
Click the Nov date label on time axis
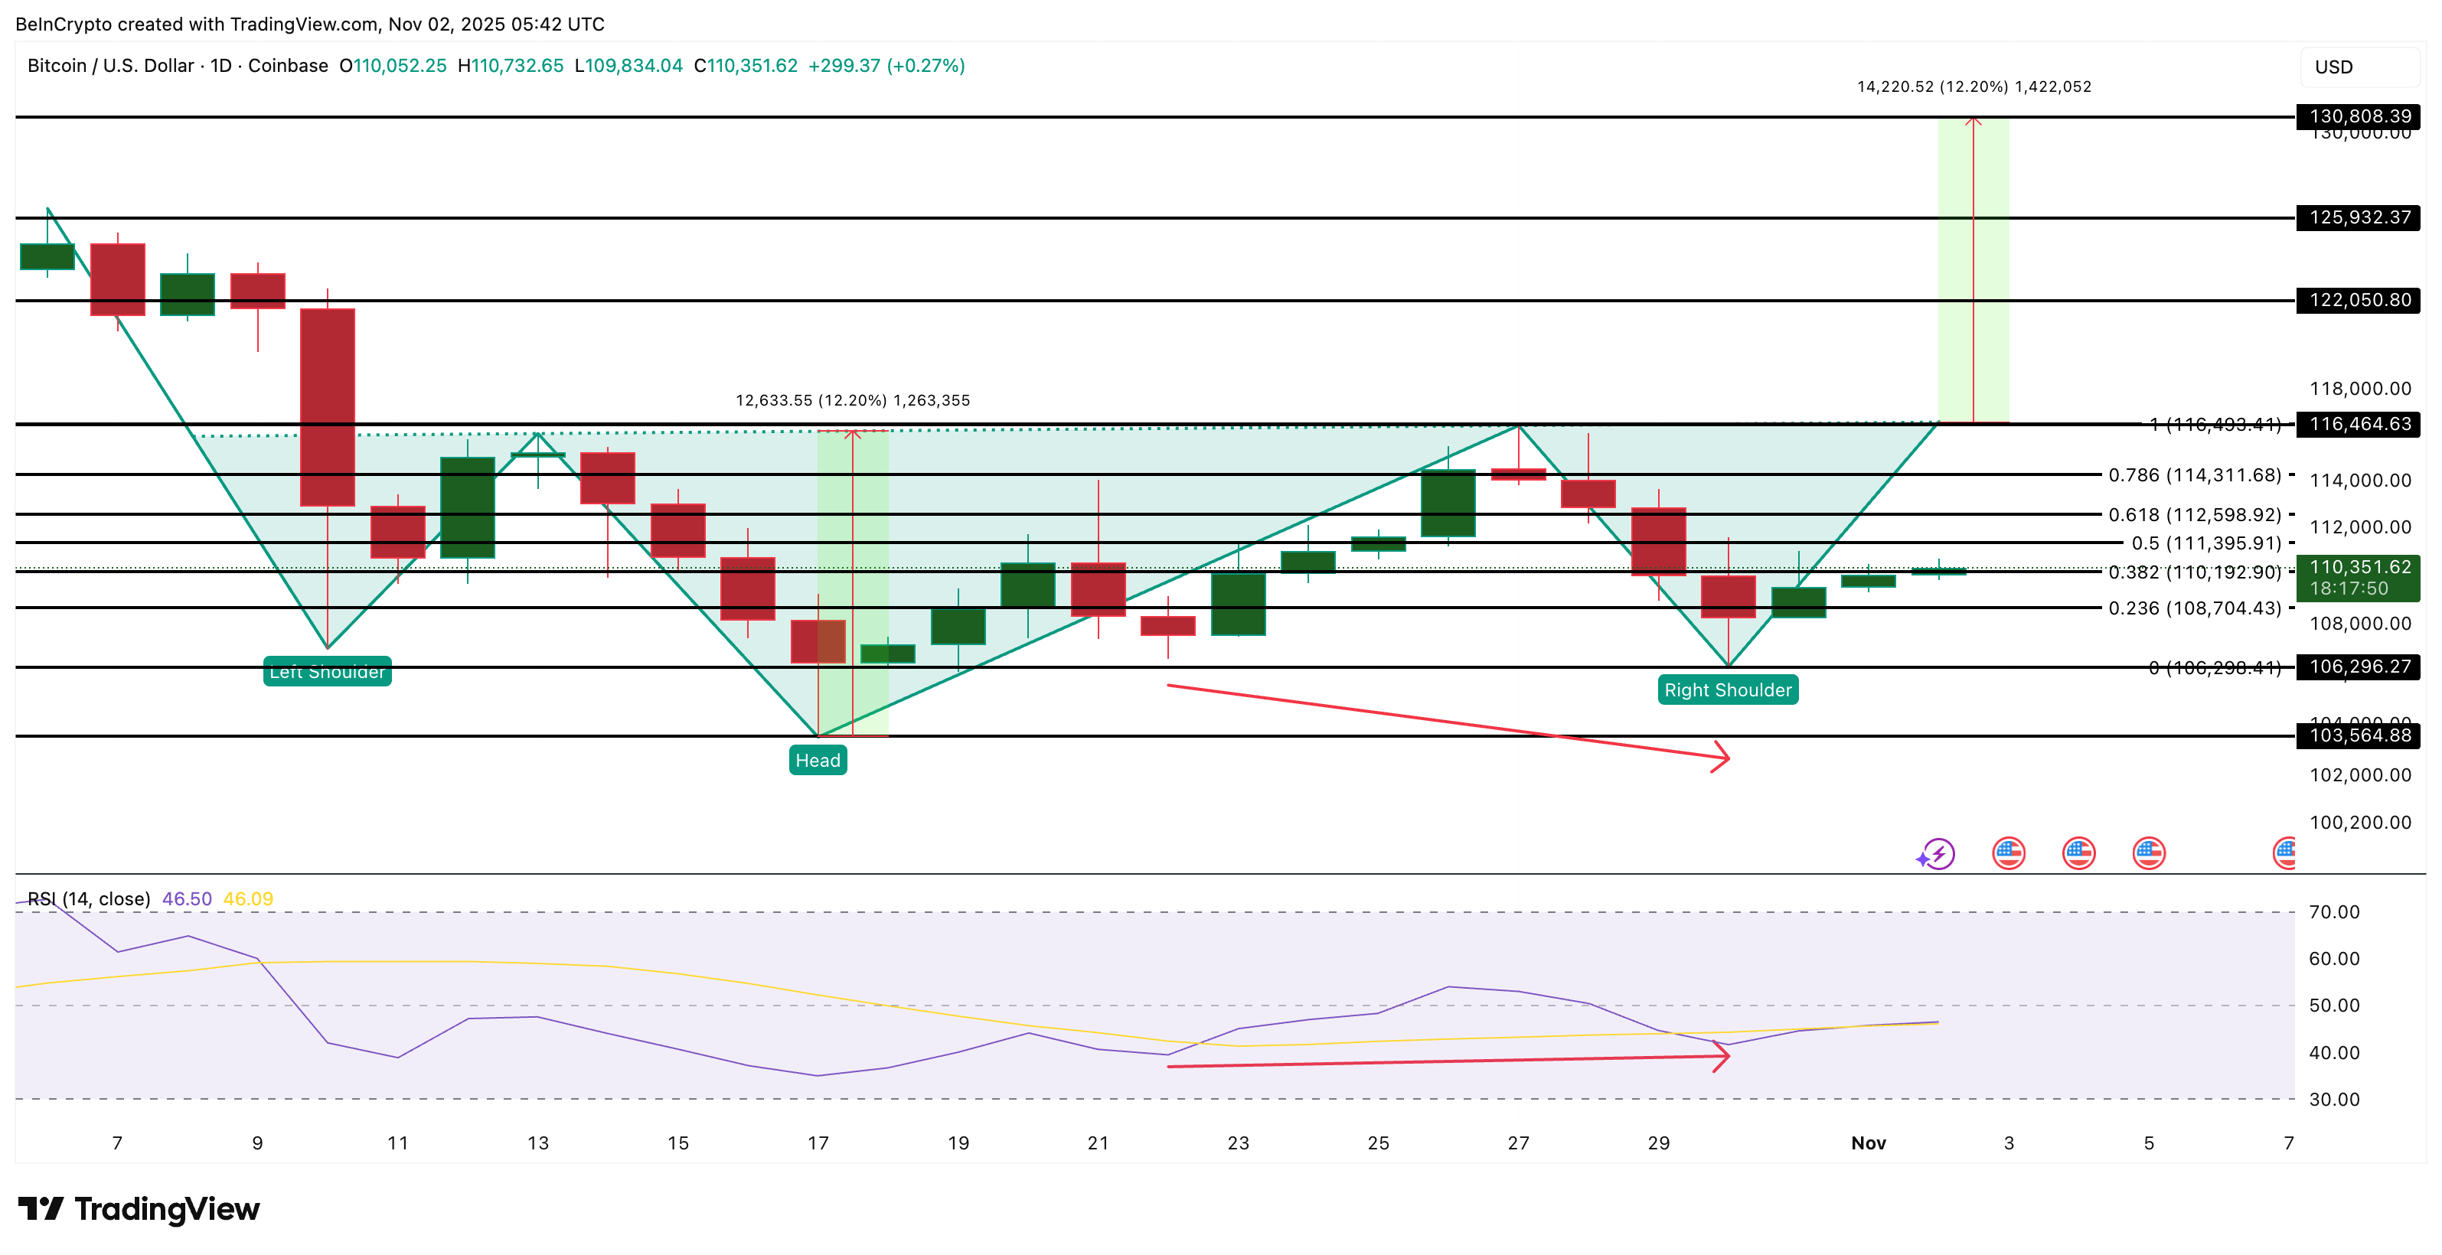(x=1869, y=1143)
